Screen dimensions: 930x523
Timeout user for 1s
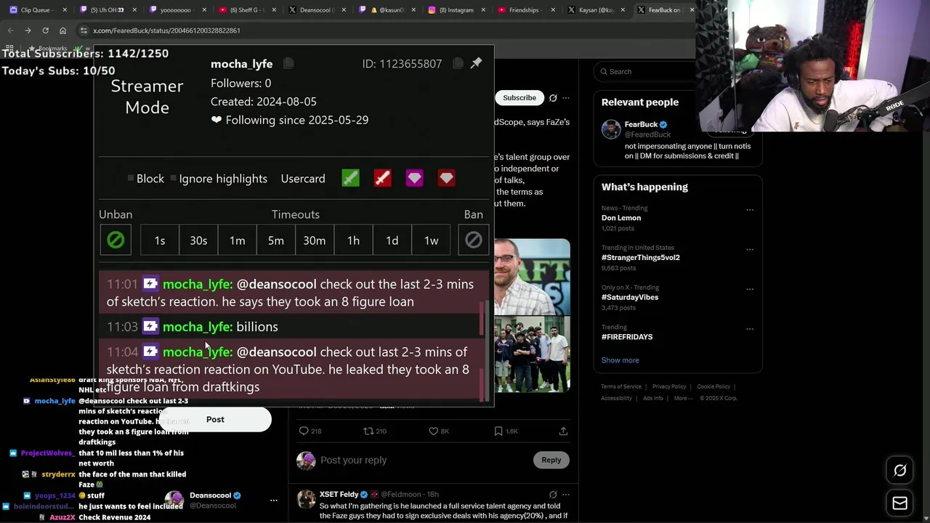pos(160,240)
